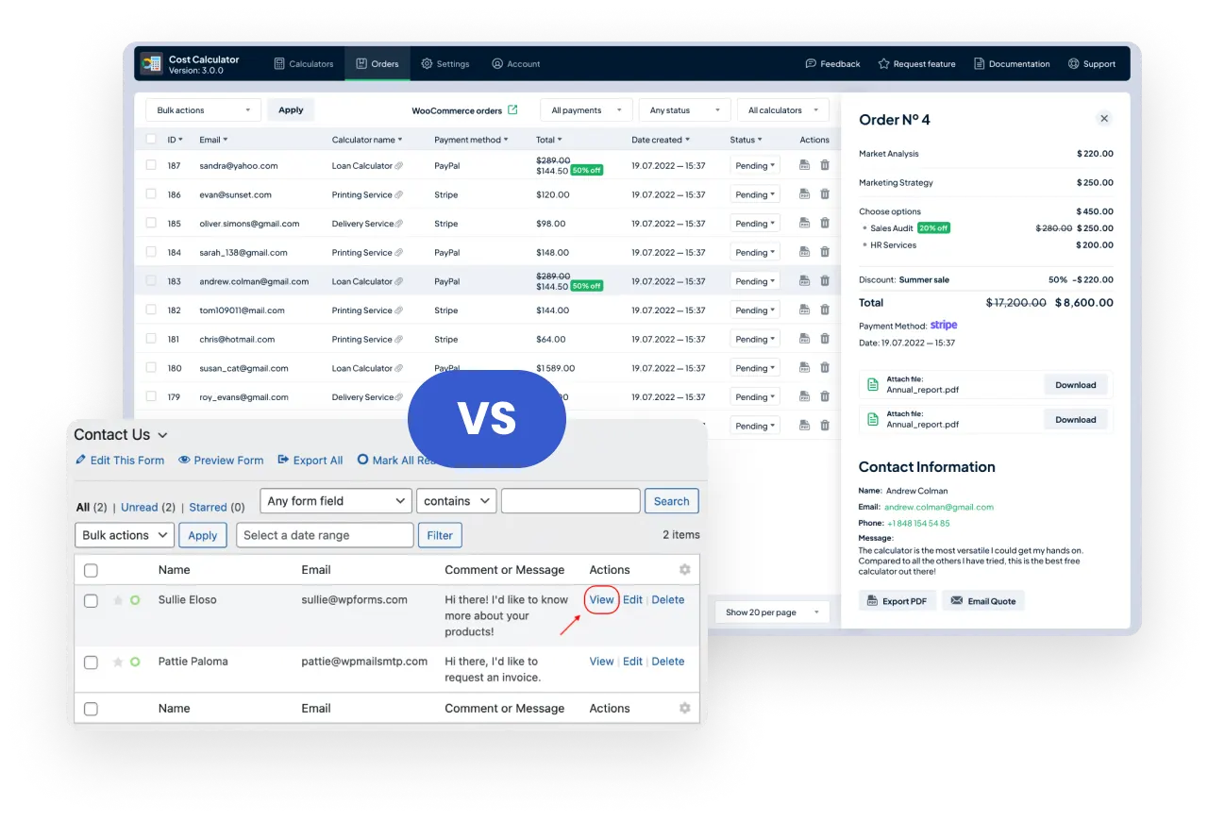Click the print icon for order 186
The image size is (1208, 822).
(804, 194)
